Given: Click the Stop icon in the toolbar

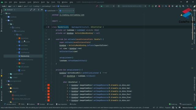Looking at the screenshot, I should pos(172,6).
